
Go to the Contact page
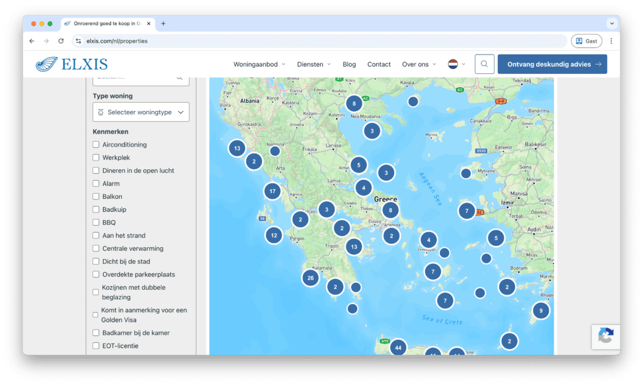(x=379, y=64)
